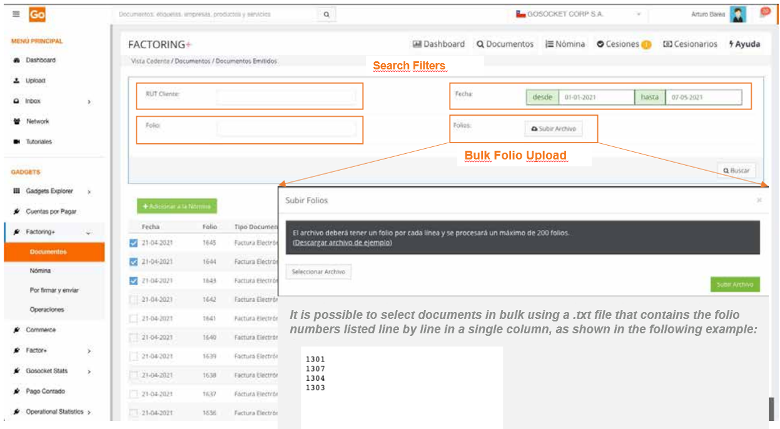The width and height of the screenshot is (780, 429).
Task: Open the Cesiones tab
Action: pyautogui.click(x=624, y=44)
